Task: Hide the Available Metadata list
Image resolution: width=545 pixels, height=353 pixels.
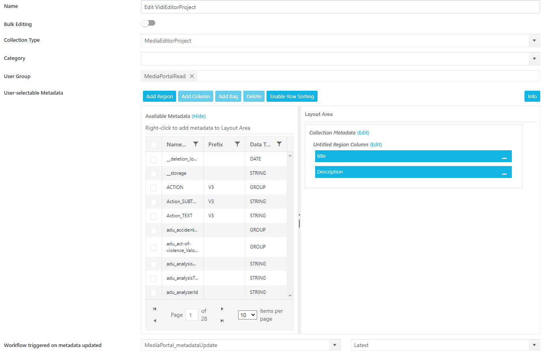Action: pos(199,116)
